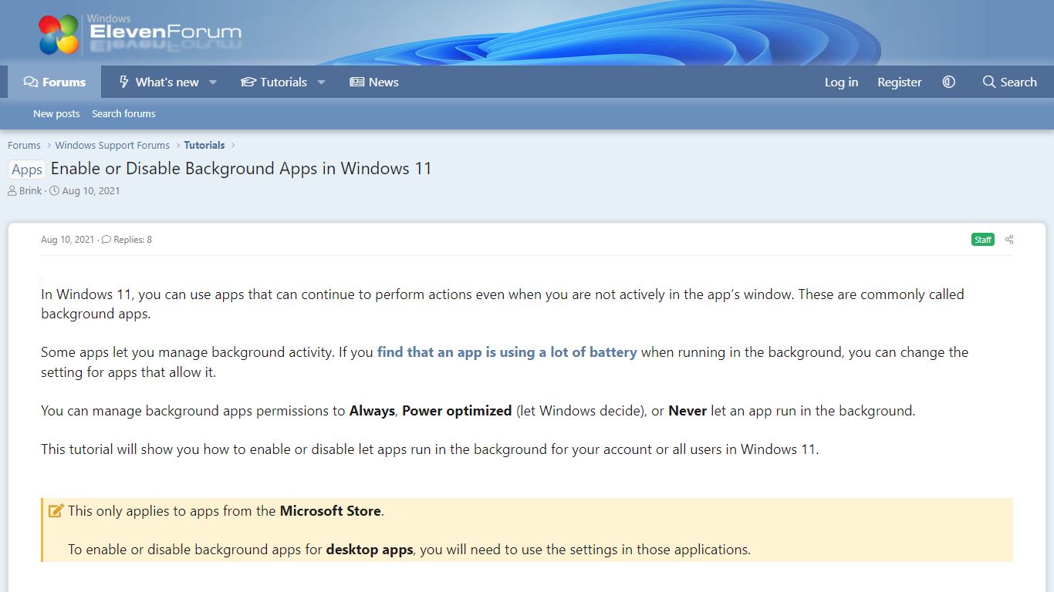Click the green Staff badge
1054x592 pixels.
pos(983,240)
